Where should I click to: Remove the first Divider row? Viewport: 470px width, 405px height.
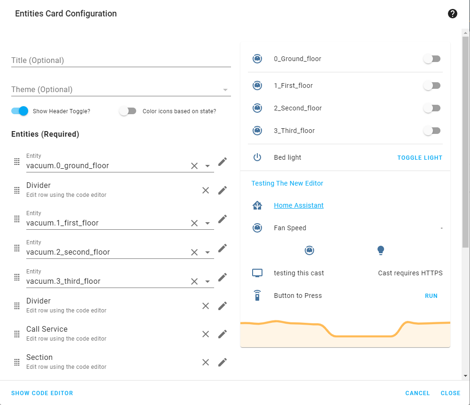point(206,190)
